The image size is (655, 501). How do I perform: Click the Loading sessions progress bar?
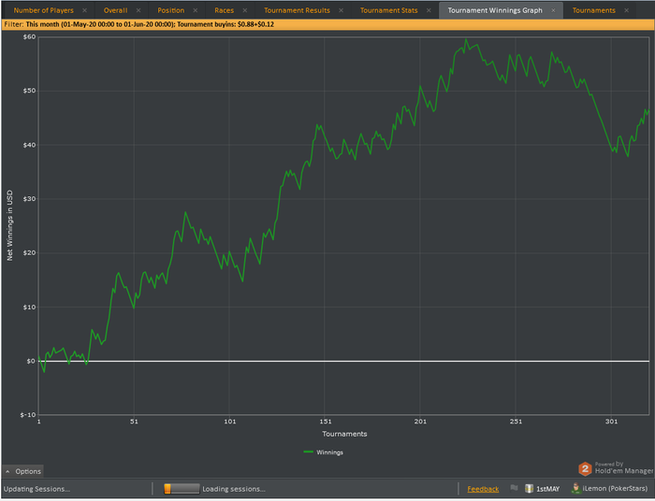(182, 489)
